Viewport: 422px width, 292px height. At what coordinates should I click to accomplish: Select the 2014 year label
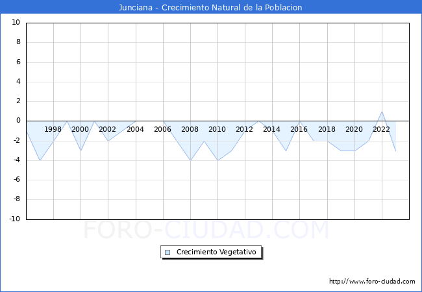click(271, 129)
